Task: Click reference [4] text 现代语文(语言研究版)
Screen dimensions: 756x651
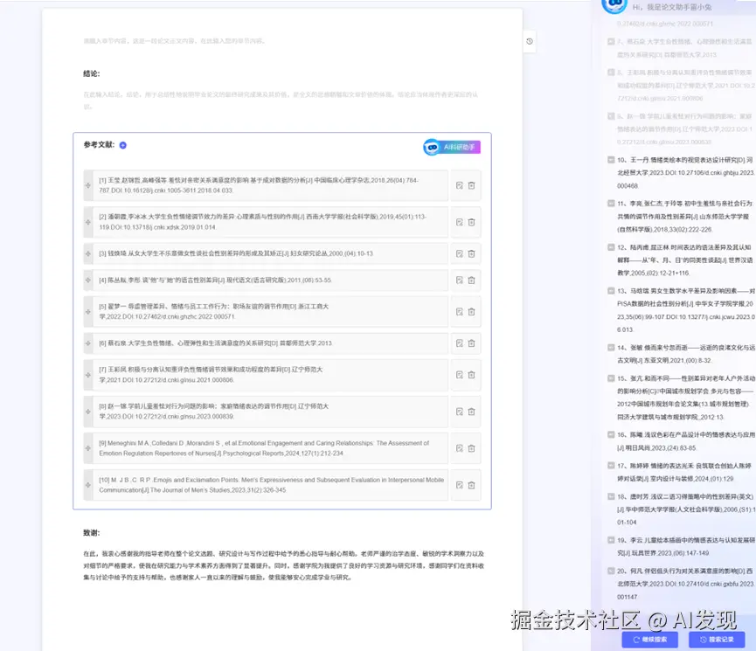Action: coord(256,280)
